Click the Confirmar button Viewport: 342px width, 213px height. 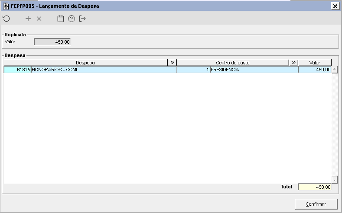[316, 204]
